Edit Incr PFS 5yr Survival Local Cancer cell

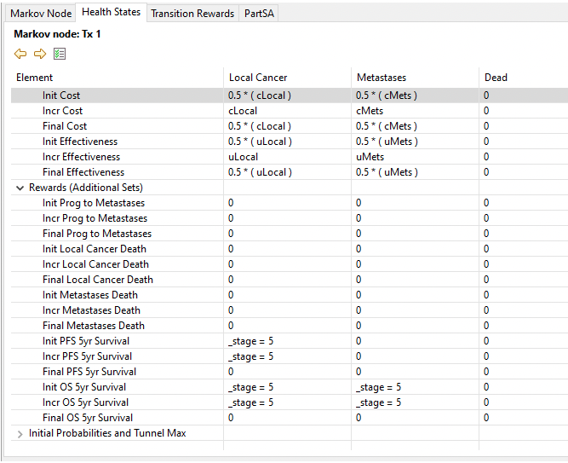(x=287, y=356)
